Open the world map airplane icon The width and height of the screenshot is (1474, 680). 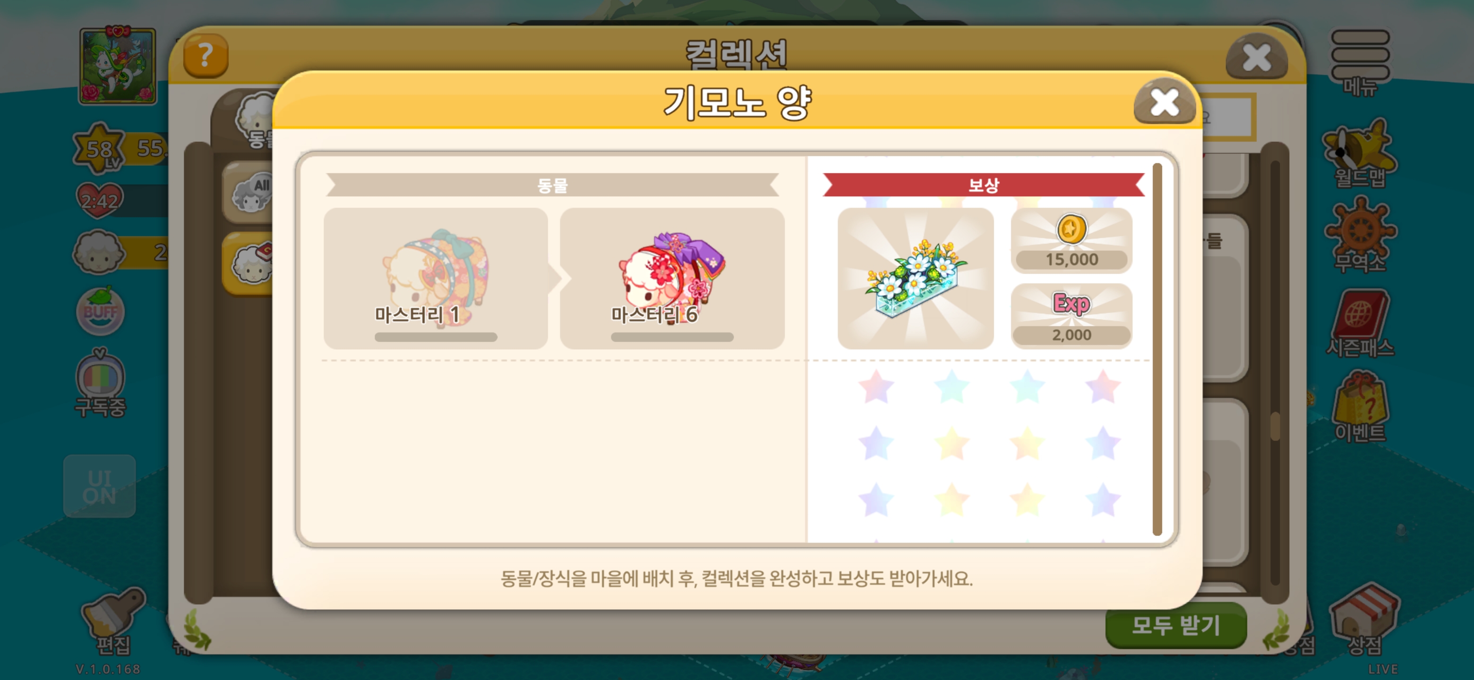click(1360, 153)
